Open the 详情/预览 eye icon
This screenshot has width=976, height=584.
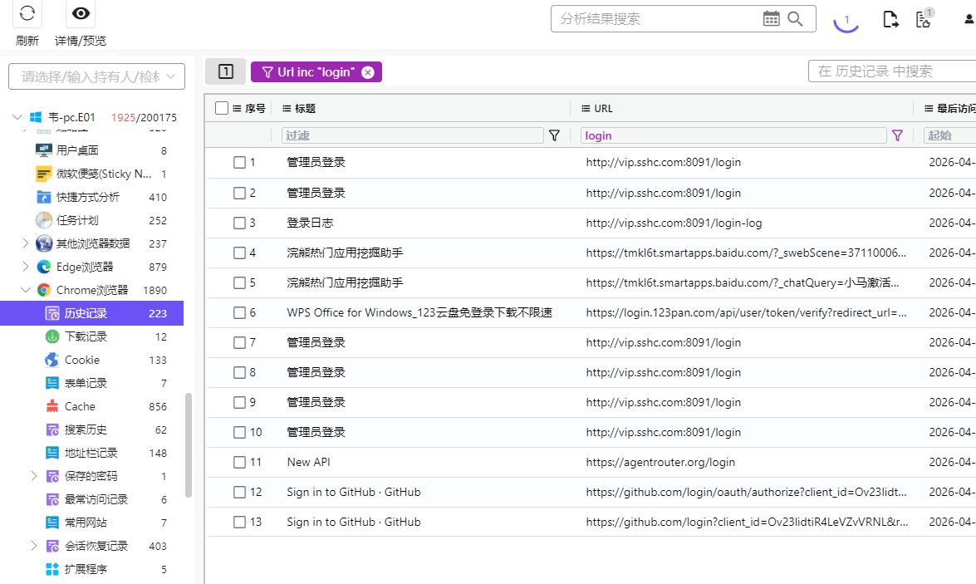81,13
